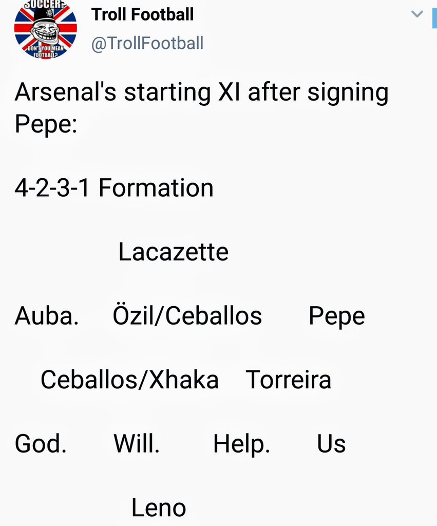This screenshot has height=526, width=437.
Task: Click the "4-2-3-1" formation number
Action: coord(52,188)
